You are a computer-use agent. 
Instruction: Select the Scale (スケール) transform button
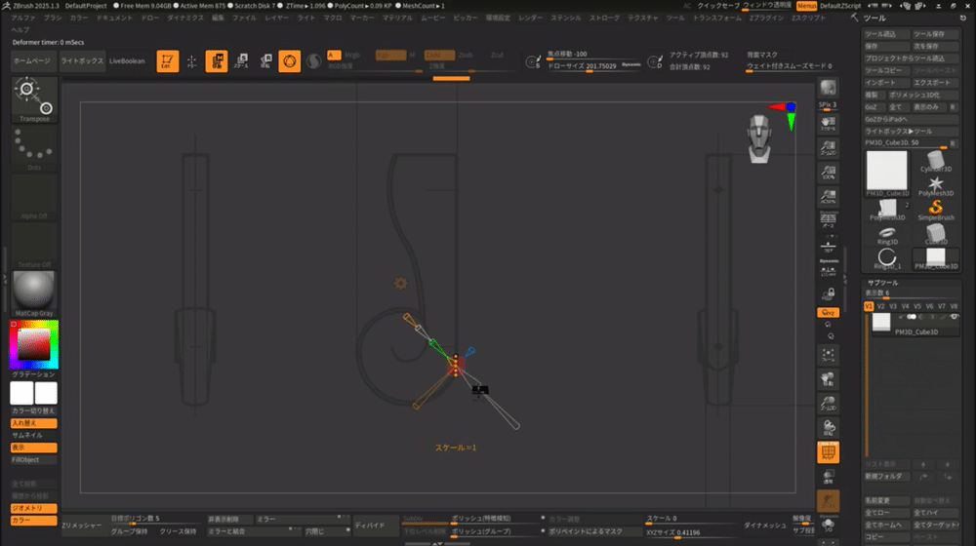241,61
